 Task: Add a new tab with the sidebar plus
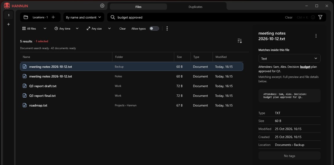click(8, 24)
